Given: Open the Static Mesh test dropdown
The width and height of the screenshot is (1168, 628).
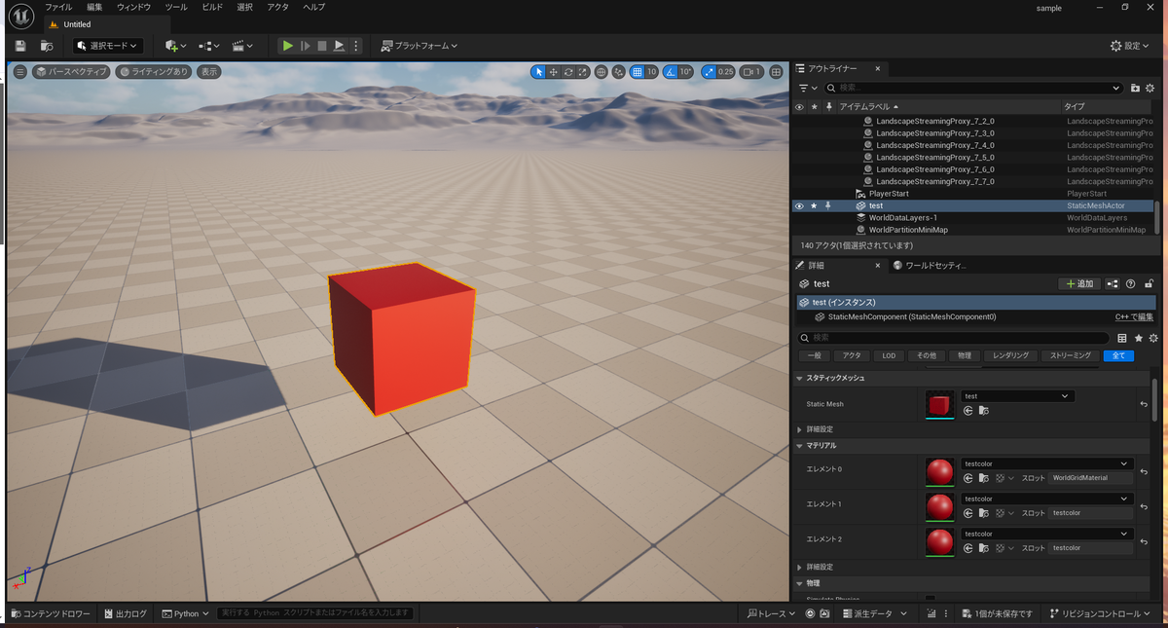Looking at the screenshot, I should [1017, 396].
